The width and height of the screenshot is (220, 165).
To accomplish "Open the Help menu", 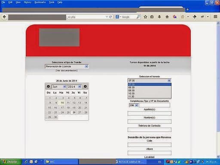I will [x=60, y=2].
